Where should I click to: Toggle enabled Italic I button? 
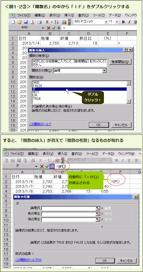(x=129, y=22)
